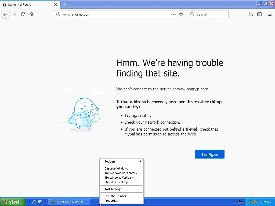Toggle the sidebar view icon
Viewport: 275px width, 206px height.
[x=259, y=14]
